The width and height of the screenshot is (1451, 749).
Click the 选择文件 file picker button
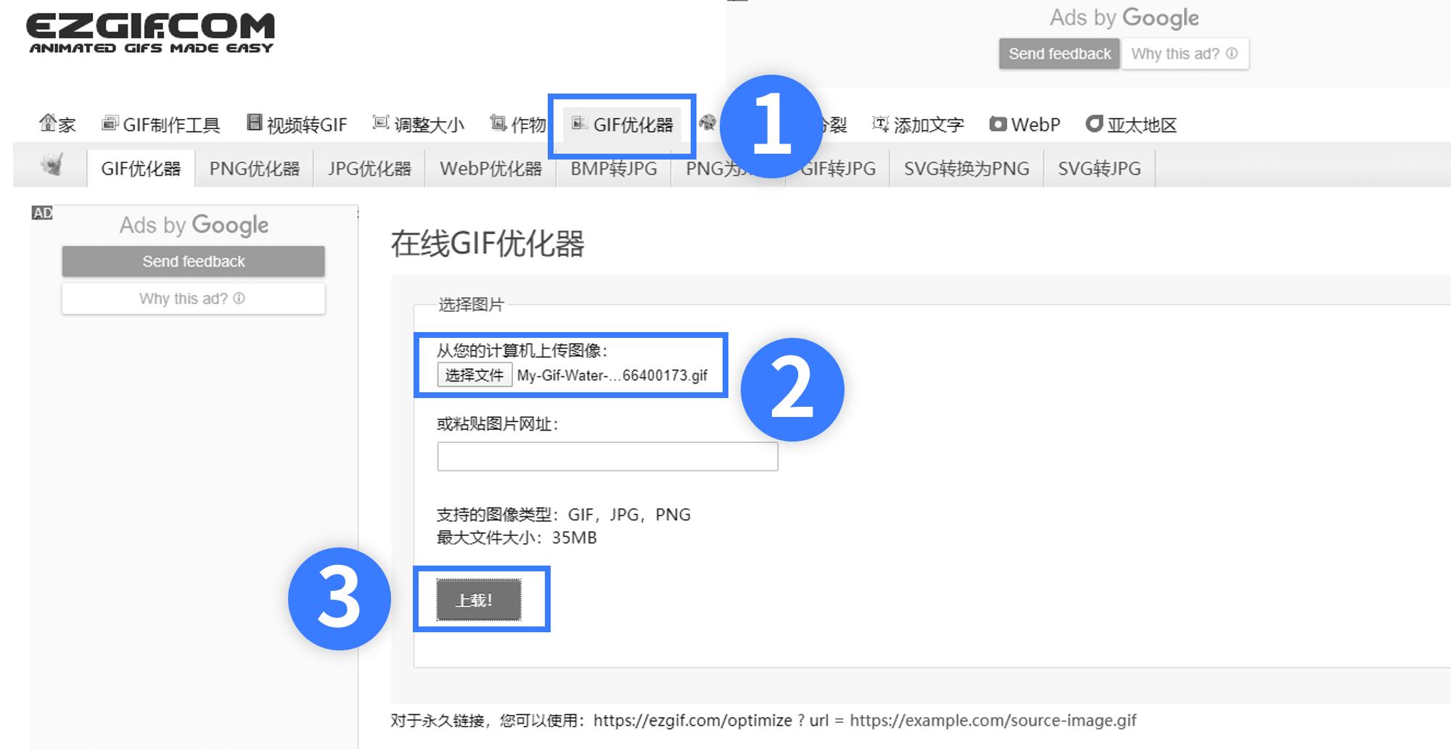pyautogui.click(x=473, y=375)
